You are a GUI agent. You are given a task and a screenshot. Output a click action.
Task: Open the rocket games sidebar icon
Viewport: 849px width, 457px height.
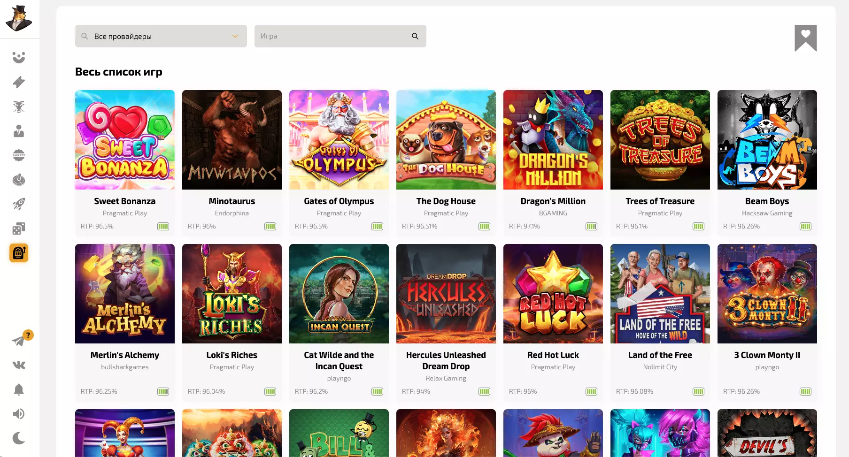pos(19,204)
